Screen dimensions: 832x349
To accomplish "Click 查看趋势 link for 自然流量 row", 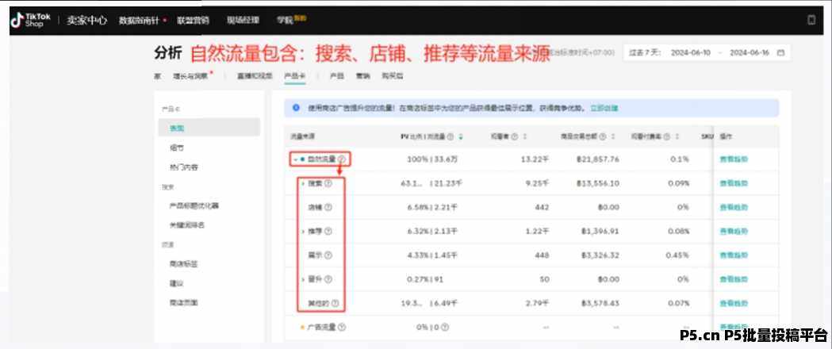I will pyautogui.click(x=733, y=159).
